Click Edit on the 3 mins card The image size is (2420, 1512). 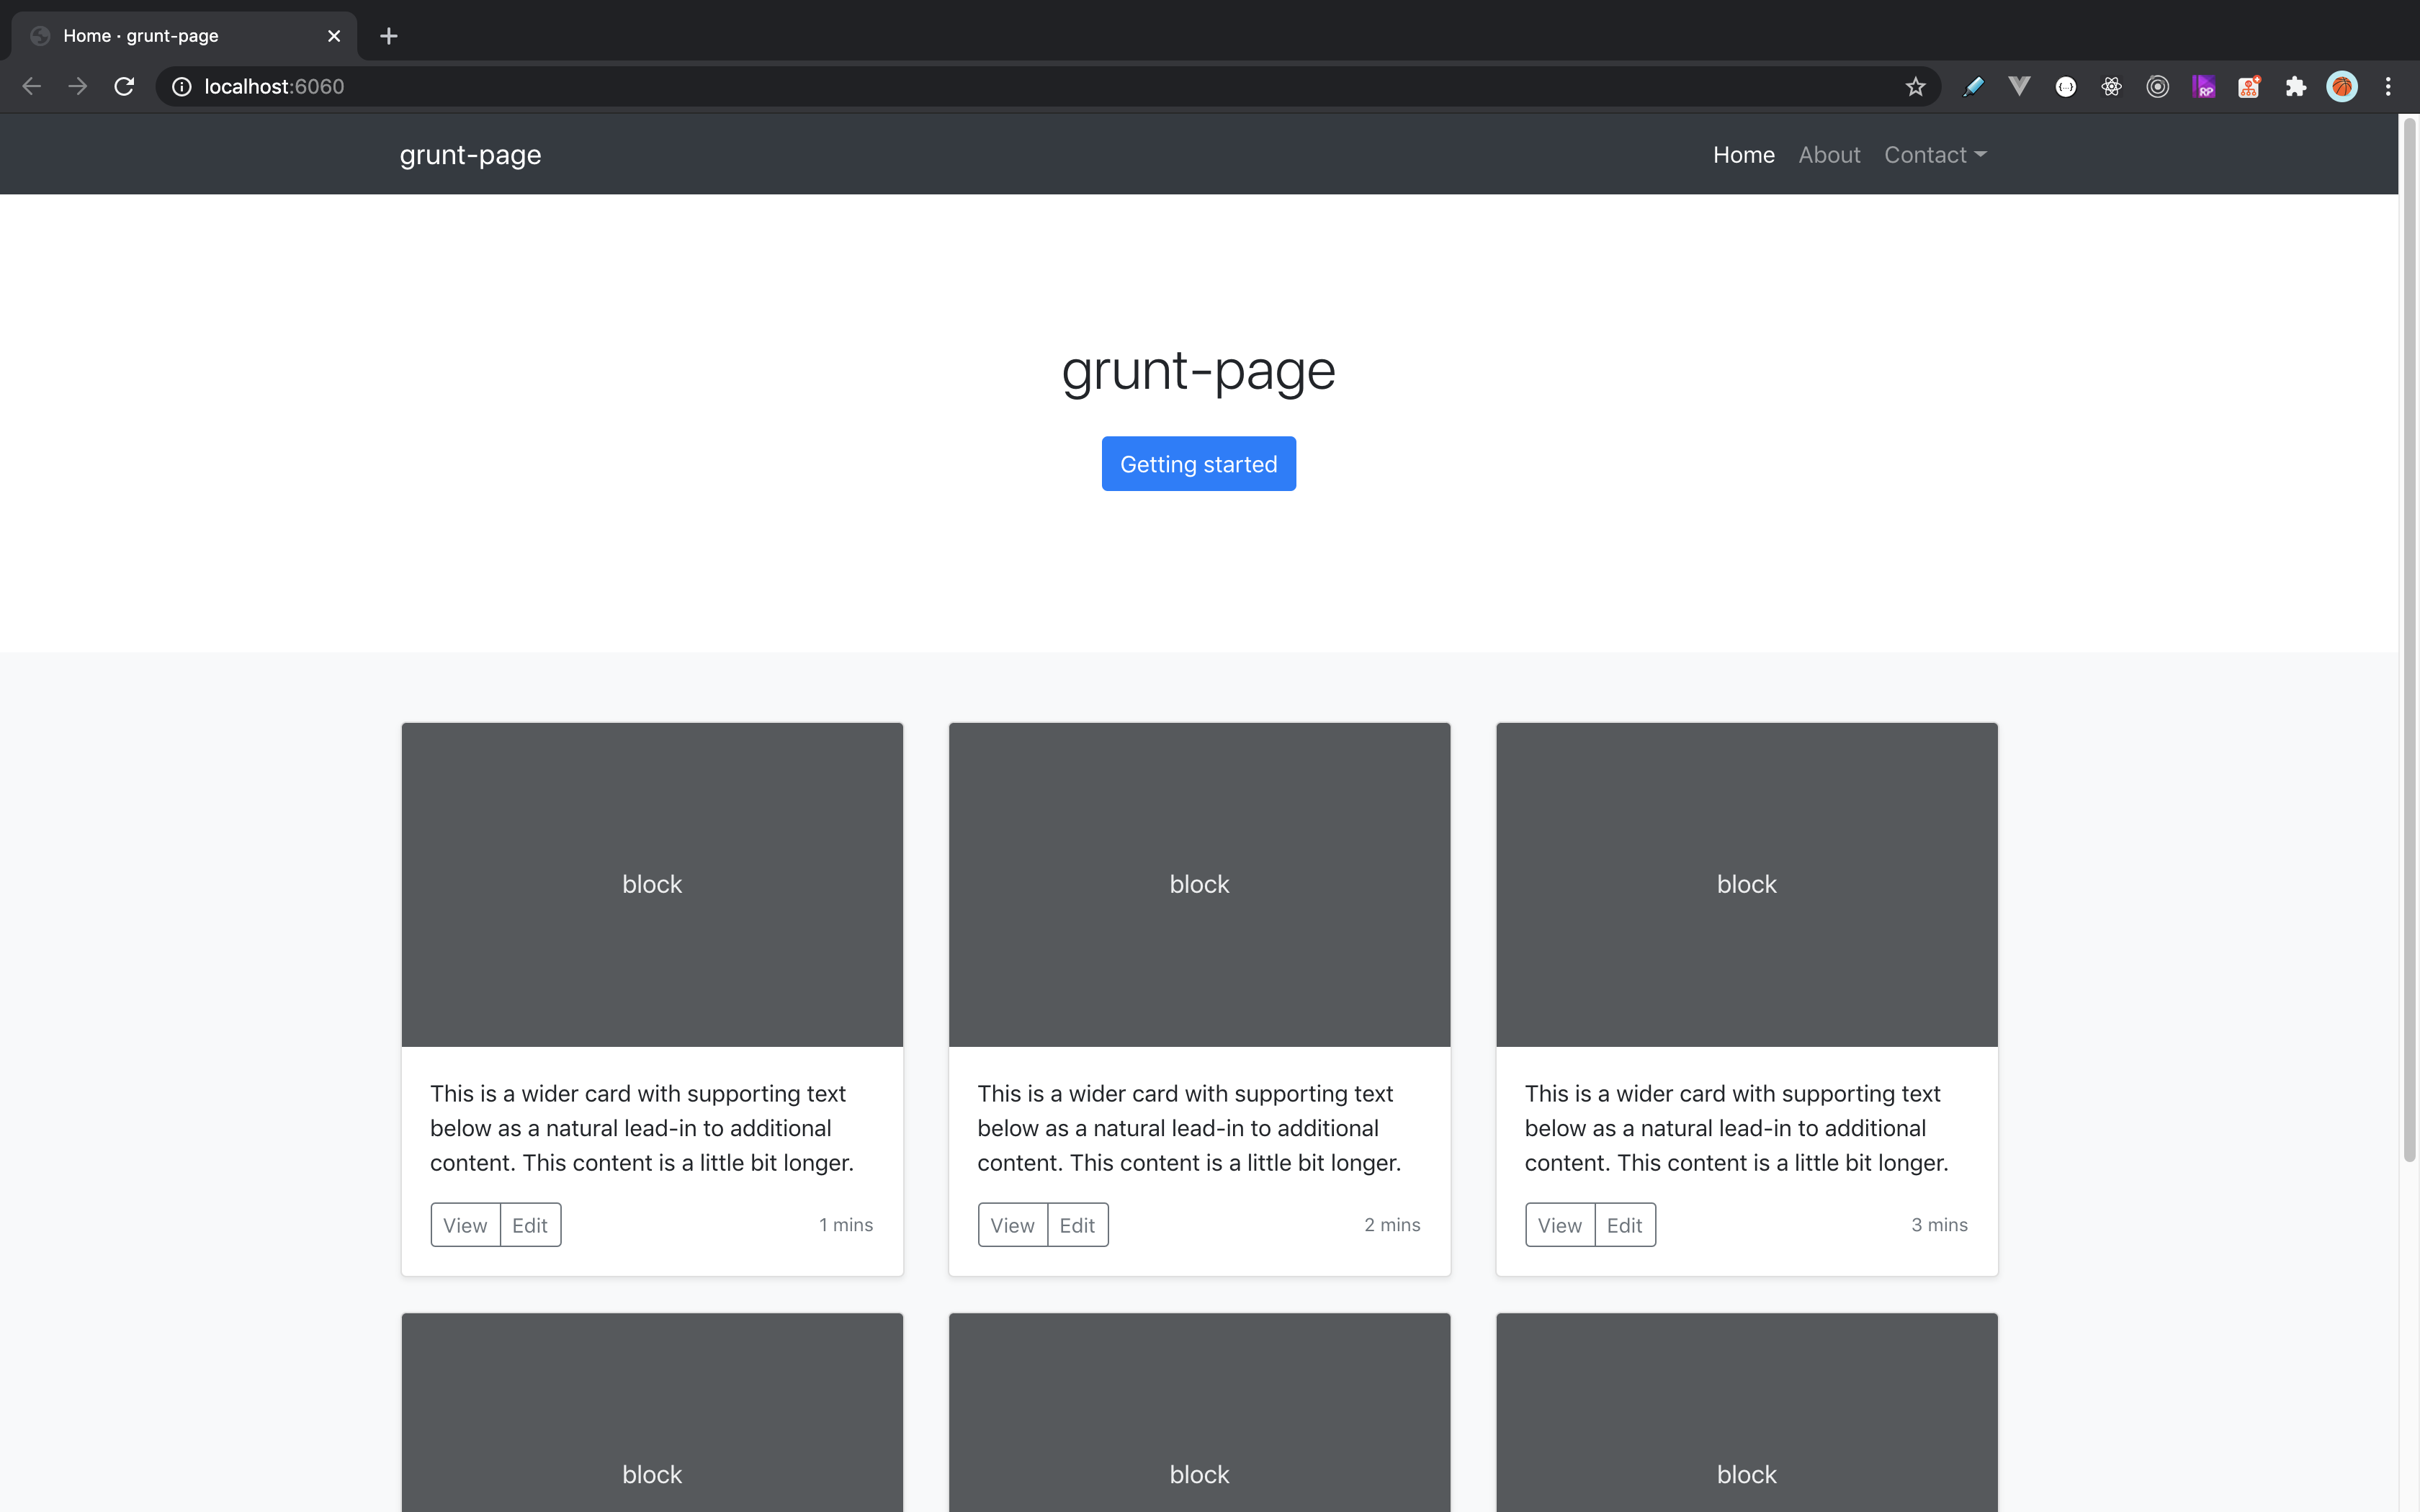pyautogui.click(x=1625, y=1225)
